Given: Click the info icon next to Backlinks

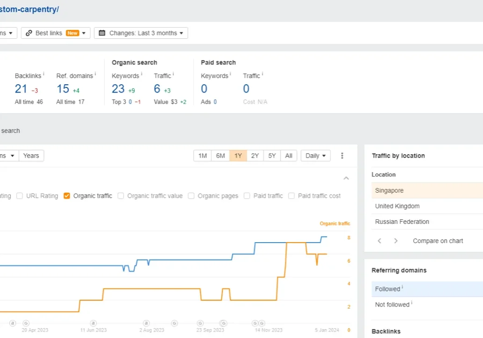Looking at the screenshot, I should pyautogui.click(x=43, y=74).
